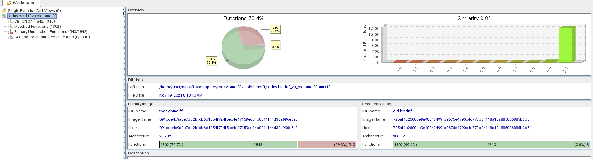Click the 540 29.2% pie chart label
The height and width of the screenshot is (159, 593).
click(x=275, y=29)
